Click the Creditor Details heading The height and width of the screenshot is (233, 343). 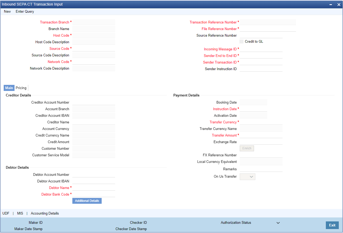point(18,95)
